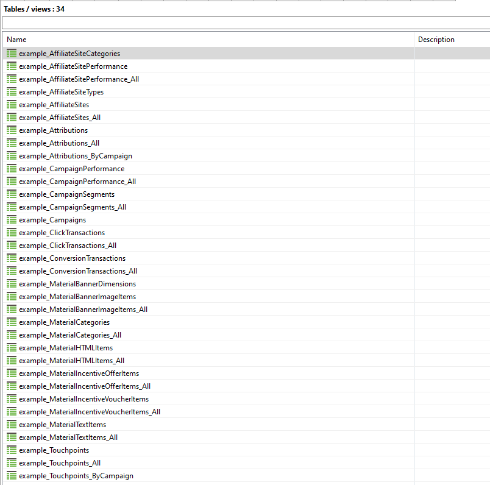The image size is (490, 485).
Task: Click the table icon next to example_Touchpoints_ByCampaign
Action: click(x=12, y=476)
